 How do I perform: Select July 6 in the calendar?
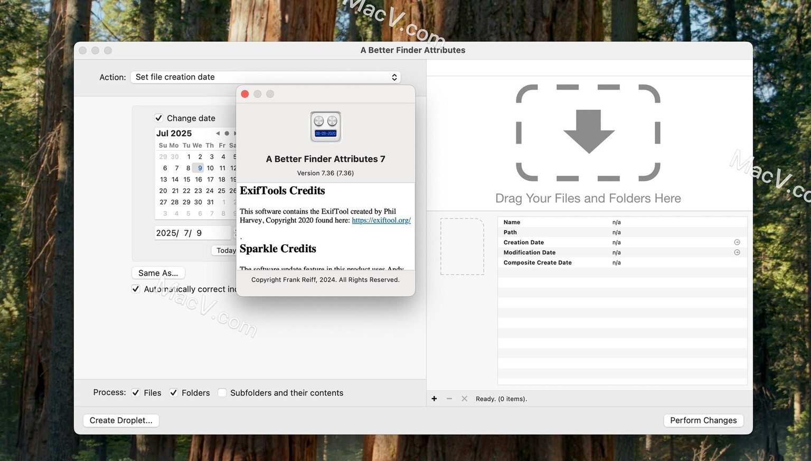[165, 168]
